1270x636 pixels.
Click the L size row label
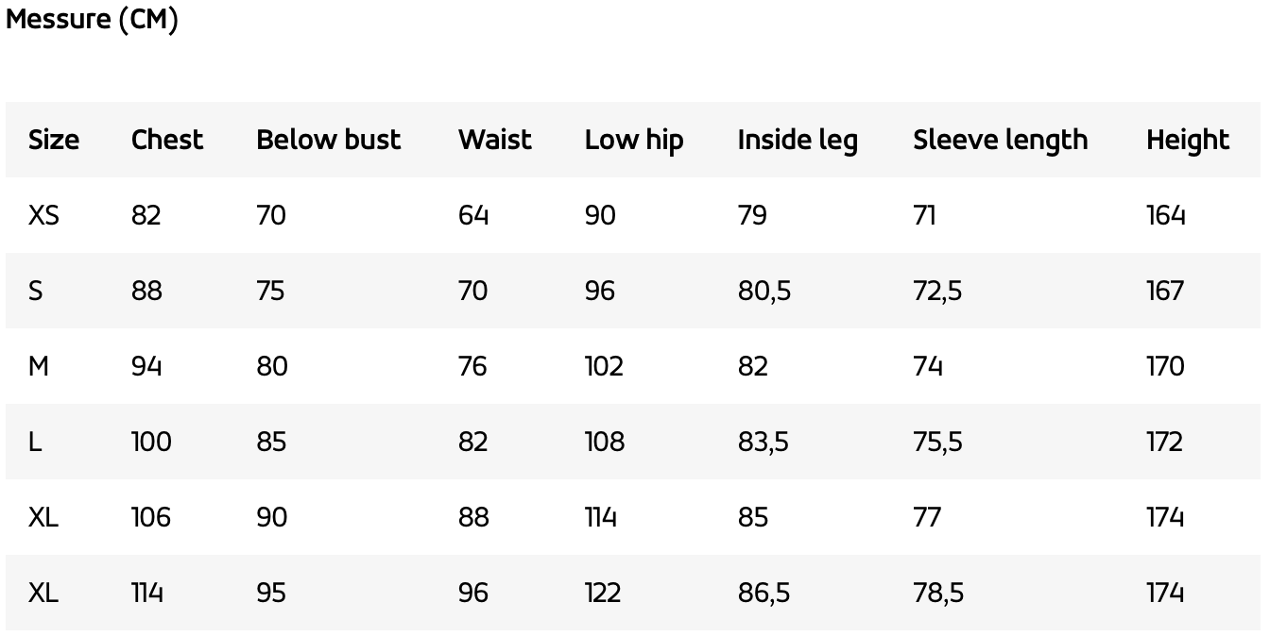(x=35, y=442)
